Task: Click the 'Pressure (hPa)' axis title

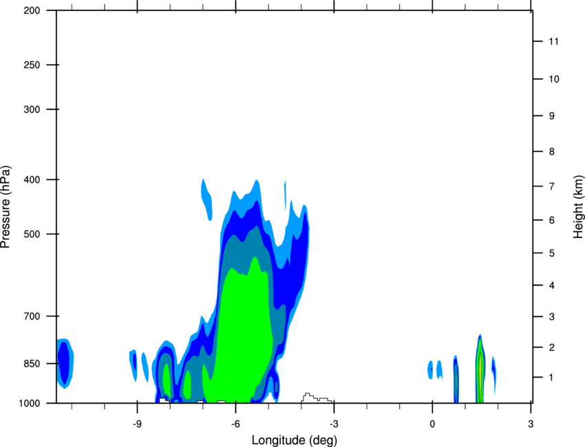Action: pos(6,207)
